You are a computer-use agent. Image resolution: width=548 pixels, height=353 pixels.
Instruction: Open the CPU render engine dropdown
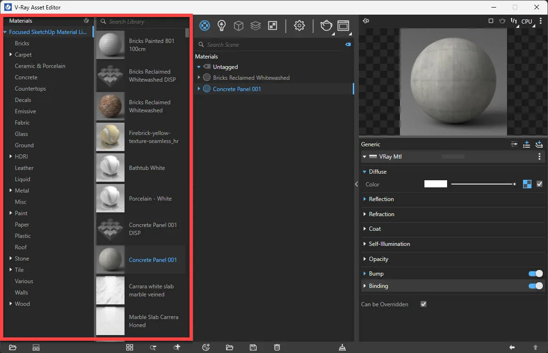coord(527,21)
